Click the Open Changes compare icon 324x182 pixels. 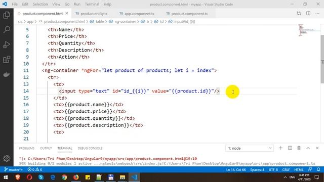click(x=299, y=14)
